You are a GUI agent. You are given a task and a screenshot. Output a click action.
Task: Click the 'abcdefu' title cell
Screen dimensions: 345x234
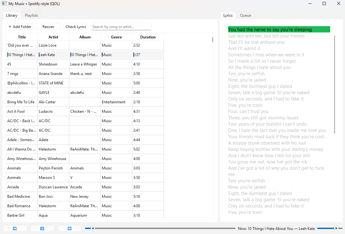[22, 93]
